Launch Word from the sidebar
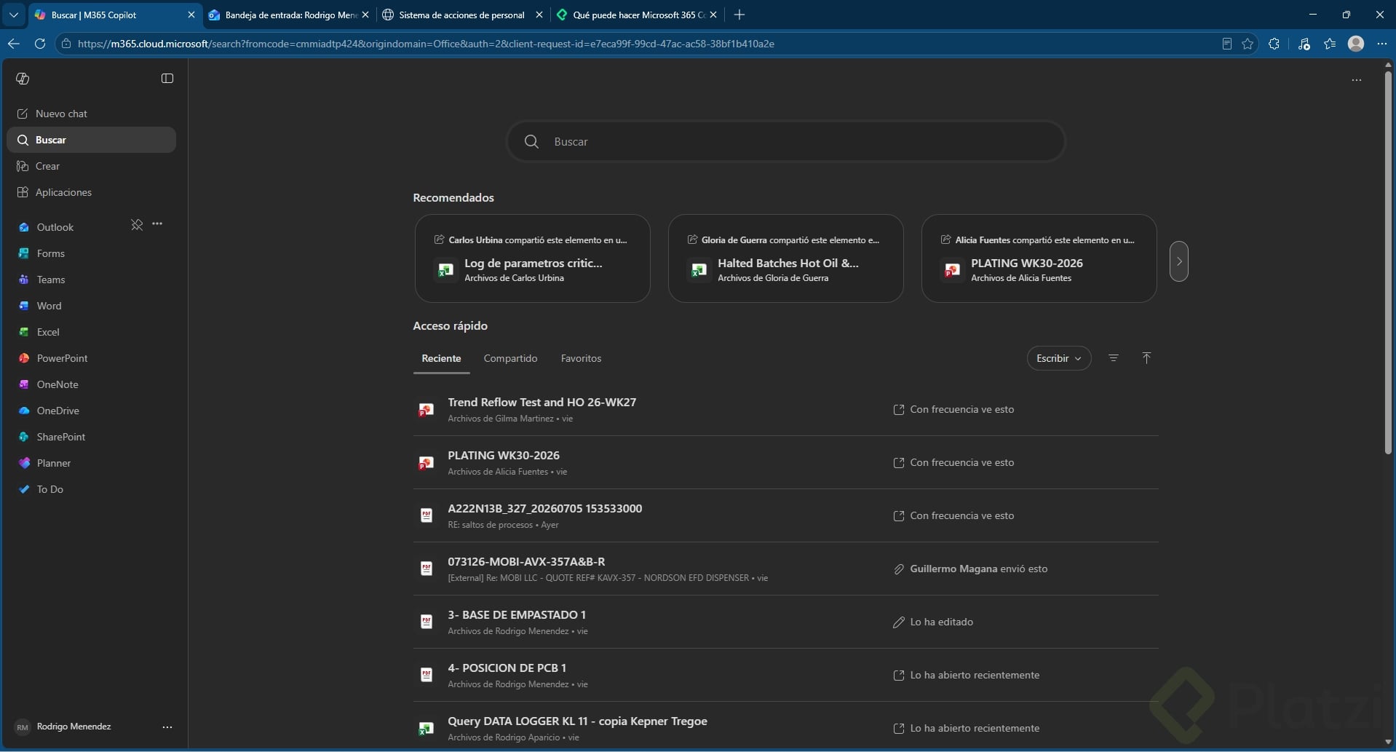 (x=92, y=306)
